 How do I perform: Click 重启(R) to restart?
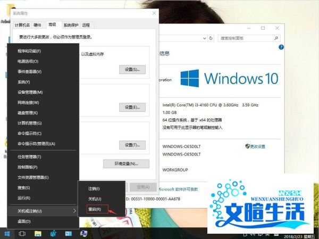pyautogui.click(x=102, y=209)
